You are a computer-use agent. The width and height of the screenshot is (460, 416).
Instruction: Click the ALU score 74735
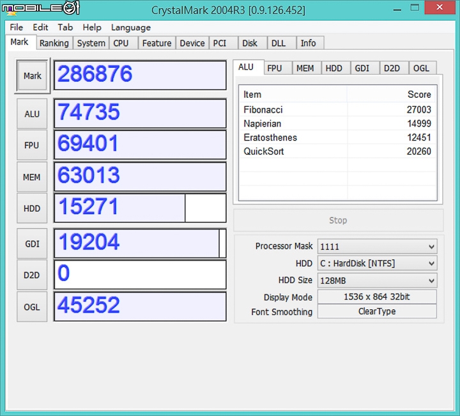click(x=140, y=114)
